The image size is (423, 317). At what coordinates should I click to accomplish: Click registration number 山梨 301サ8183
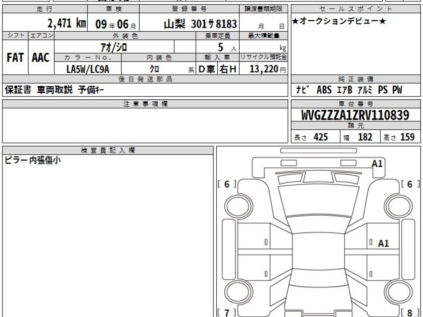tap(200, 24)
